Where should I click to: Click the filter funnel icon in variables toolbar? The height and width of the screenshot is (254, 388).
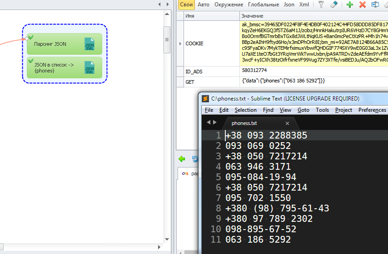click(x=321, y=5)
